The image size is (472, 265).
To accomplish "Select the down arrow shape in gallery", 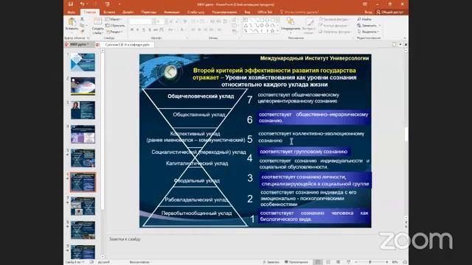I will [x=267, y=26].
